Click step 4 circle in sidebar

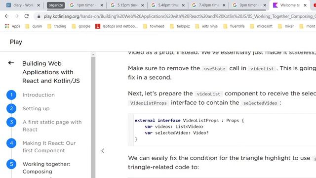11,143
